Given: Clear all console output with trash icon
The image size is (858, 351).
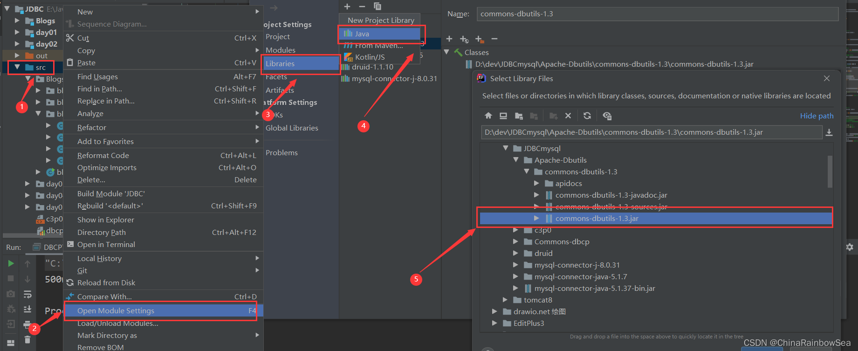Looking at the screenshot, I should click(27, 339).
